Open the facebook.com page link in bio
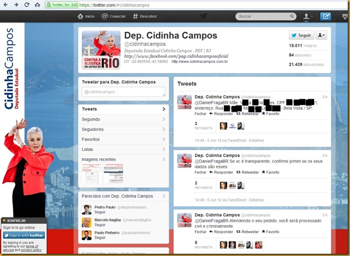Viewport: 350px width, 256px height. coord(176,56)
